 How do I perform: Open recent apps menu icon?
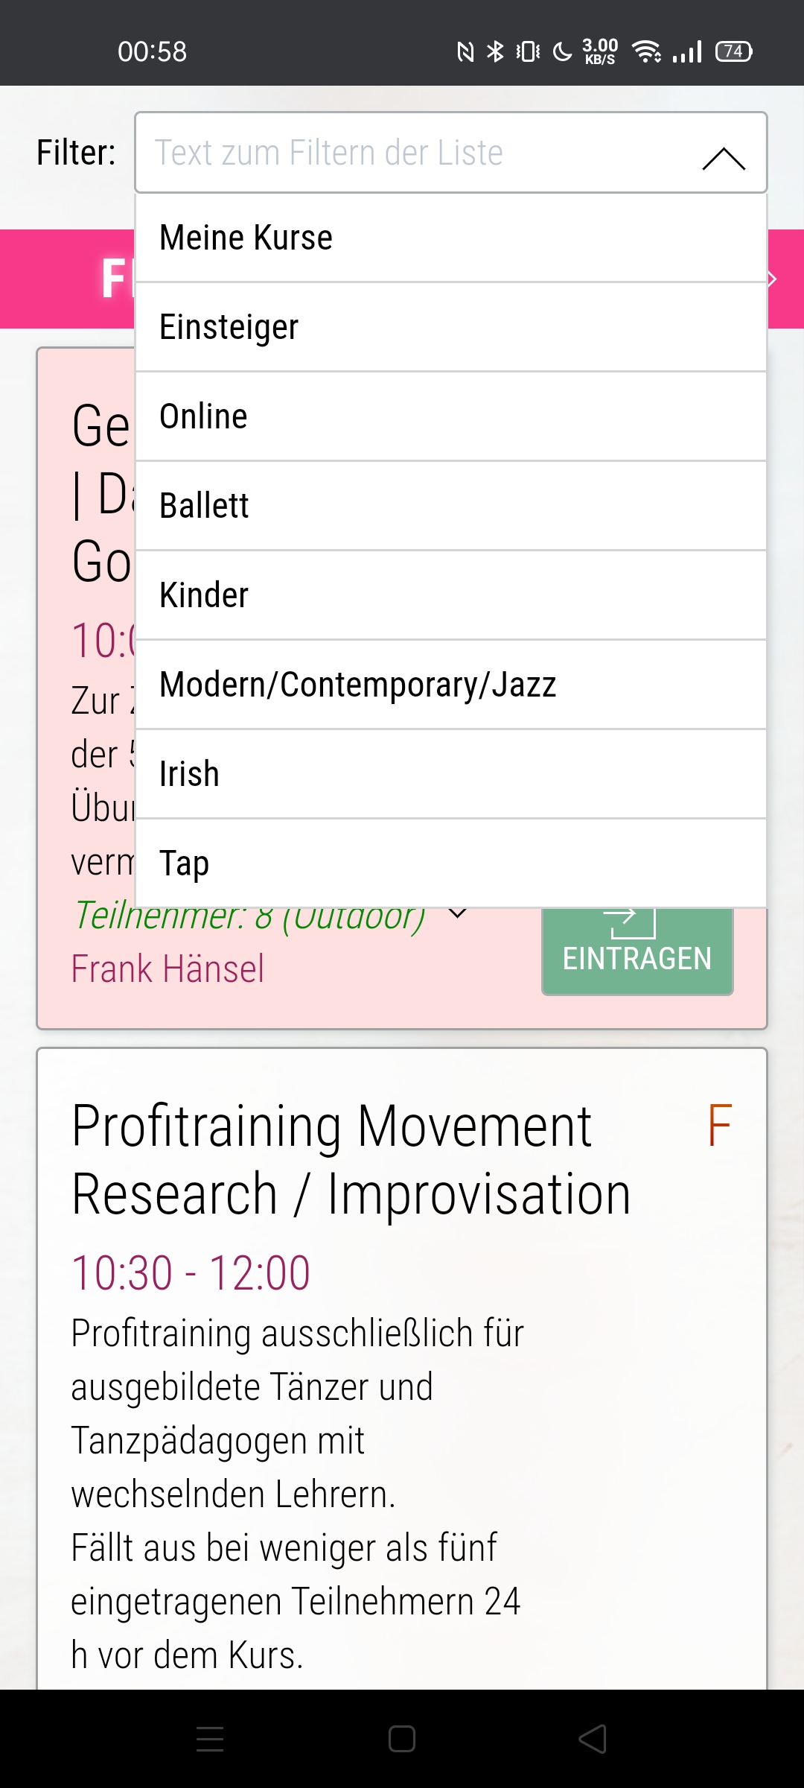click(x=210, y=1740)
